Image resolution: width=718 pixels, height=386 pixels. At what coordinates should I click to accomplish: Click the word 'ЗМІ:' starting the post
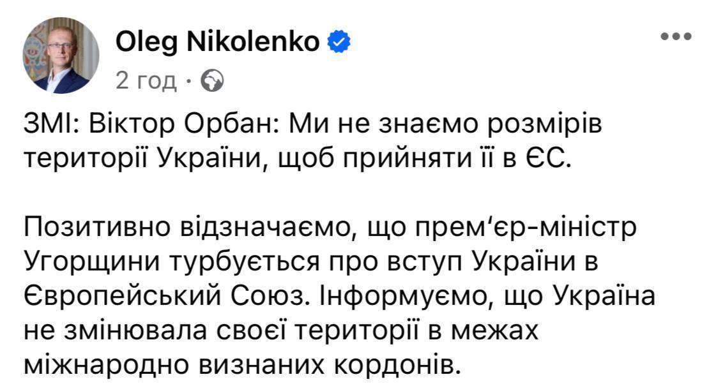point(52,124)
